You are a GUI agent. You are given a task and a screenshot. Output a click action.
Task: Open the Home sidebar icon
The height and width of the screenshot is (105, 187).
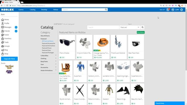tap(3, 20)
